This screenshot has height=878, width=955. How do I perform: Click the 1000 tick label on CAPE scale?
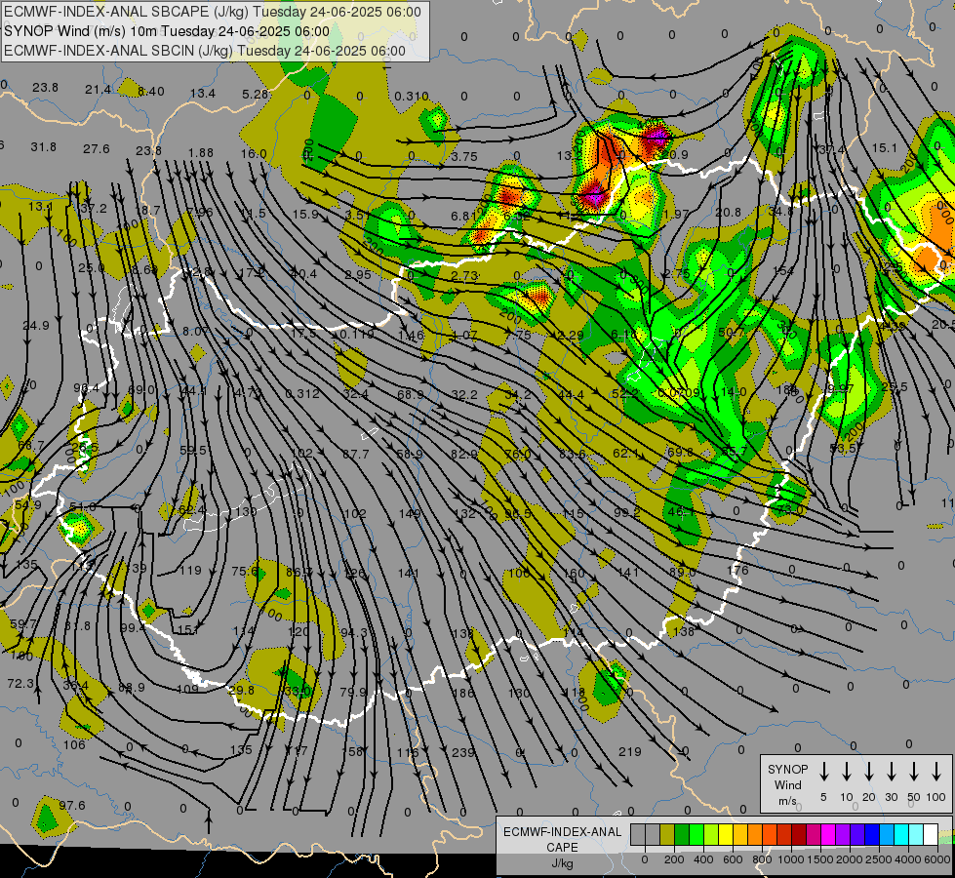tap(791, 859)
